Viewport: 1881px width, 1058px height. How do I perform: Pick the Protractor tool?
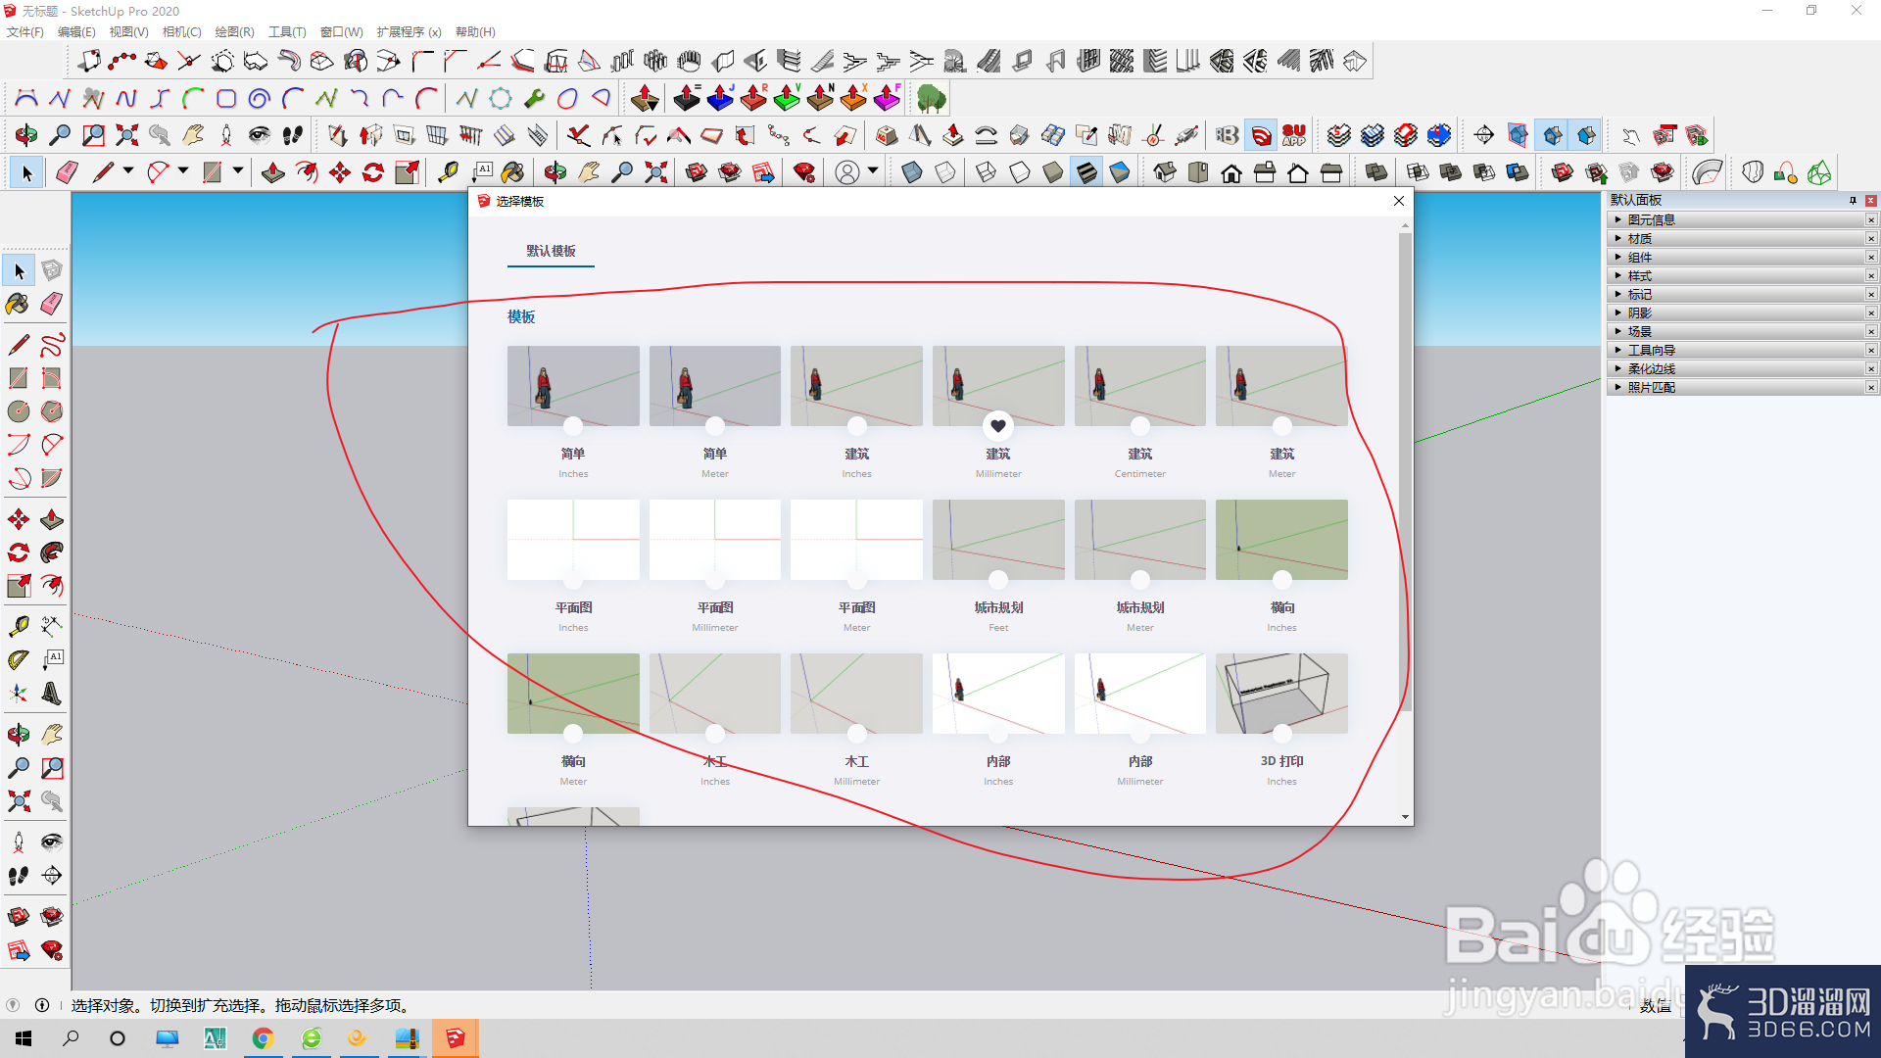19,660
